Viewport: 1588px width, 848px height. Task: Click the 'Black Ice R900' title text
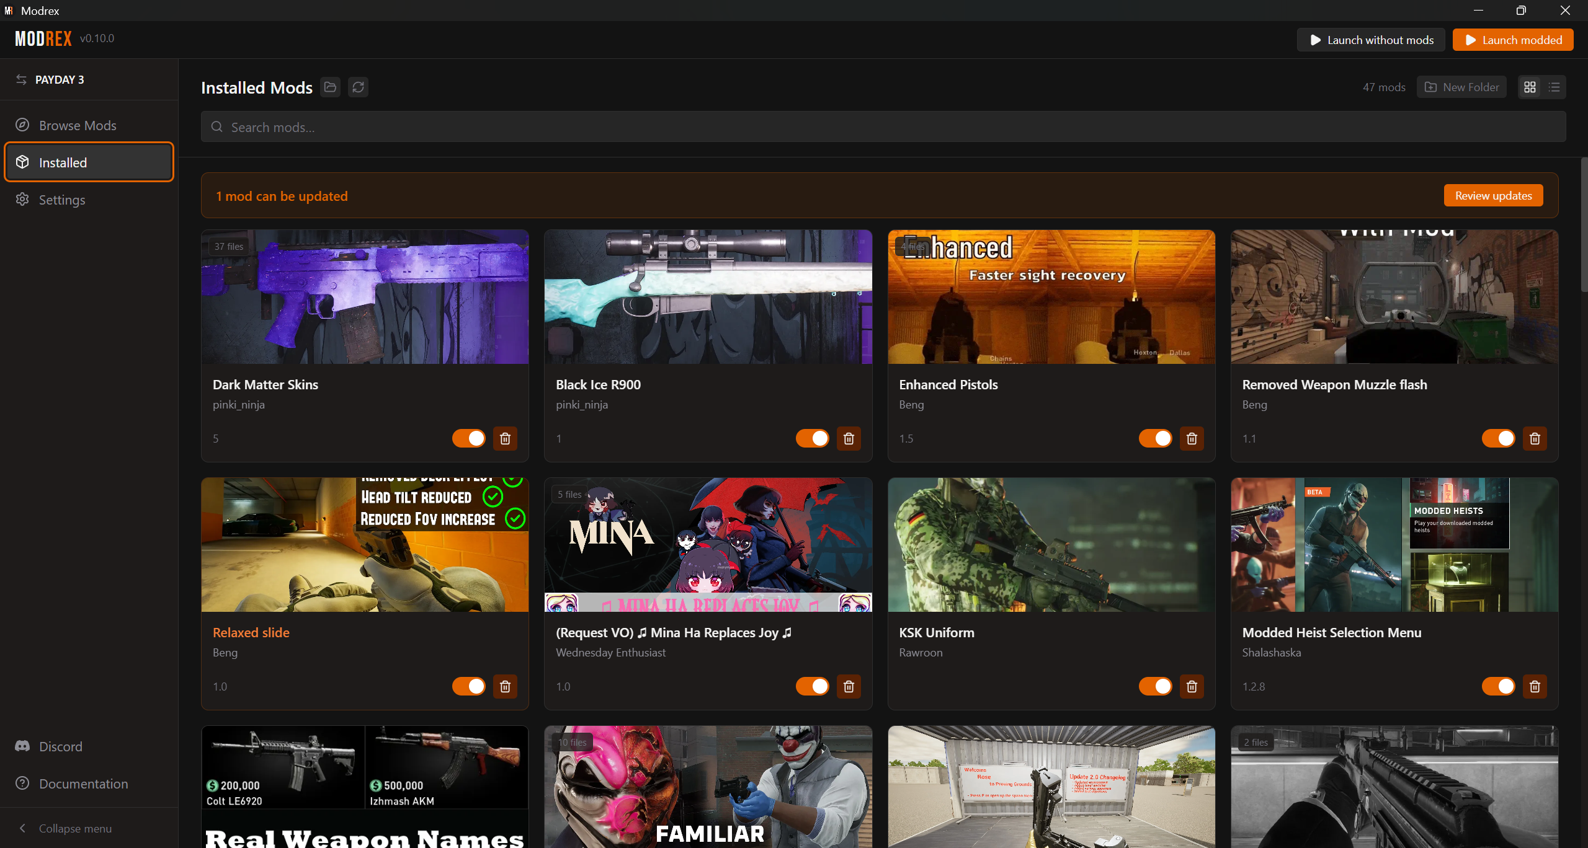(598, 384)
